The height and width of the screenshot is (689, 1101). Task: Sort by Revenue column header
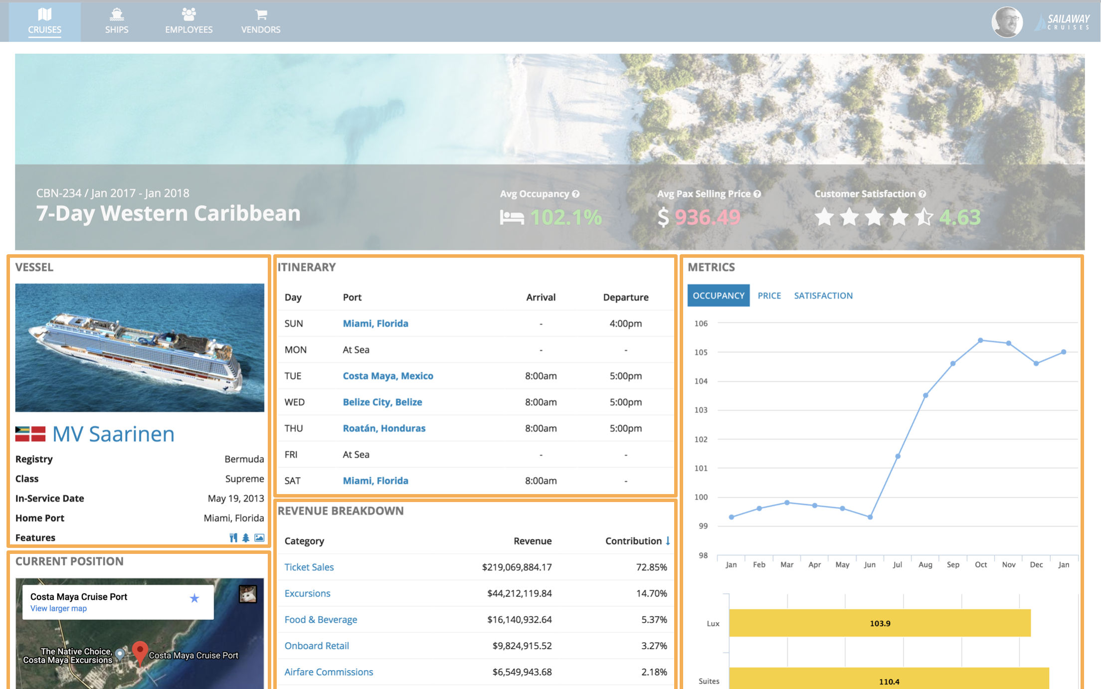(533, 541)
